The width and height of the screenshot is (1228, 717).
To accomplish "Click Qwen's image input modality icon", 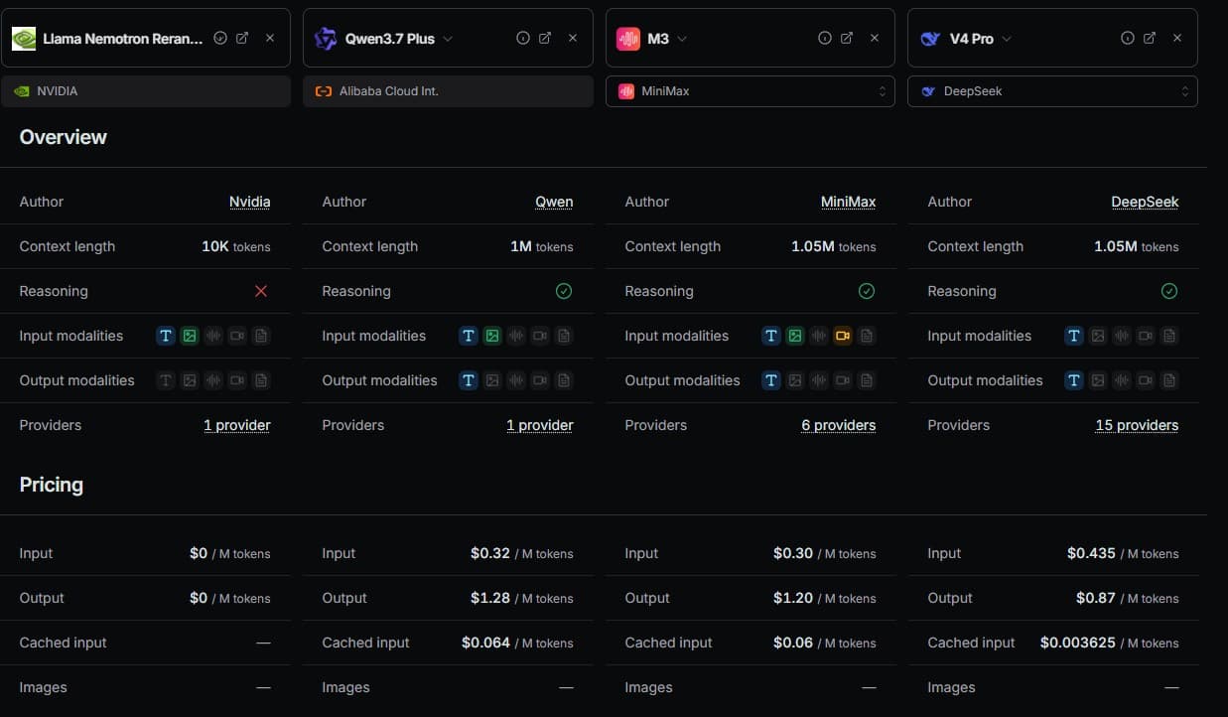I will (x=492, y=336).
